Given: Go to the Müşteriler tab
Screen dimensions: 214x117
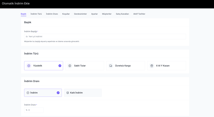Looking at the screenshot, I should tap(107, 14).
